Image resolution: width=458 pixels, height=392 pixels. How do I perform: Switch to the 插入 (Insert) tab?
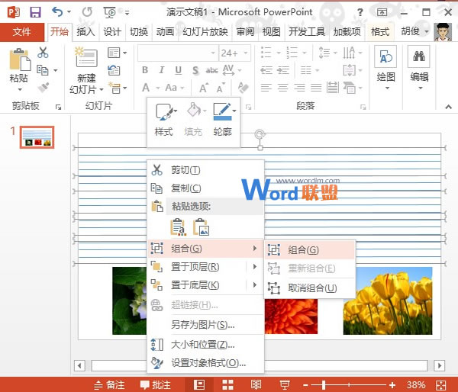coord(85,32)
